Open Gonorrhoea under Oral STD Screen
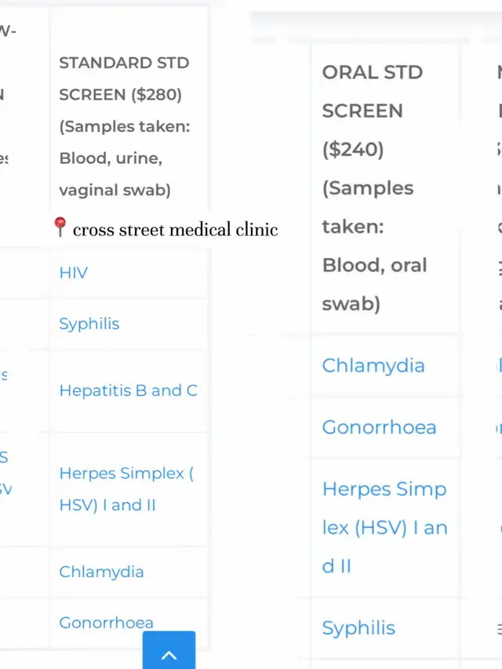 pyautogui.click(x=380, y=427)
